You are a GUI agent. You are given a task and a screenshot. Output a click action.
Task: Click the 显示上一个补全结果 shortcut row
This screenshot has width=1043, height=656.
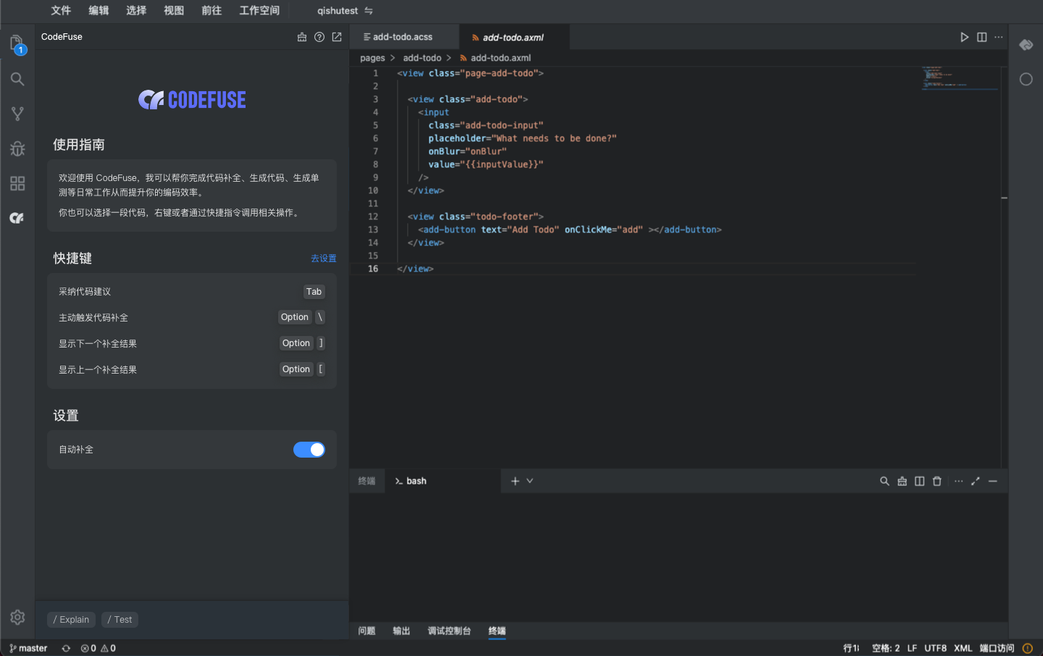pos(192,370)
